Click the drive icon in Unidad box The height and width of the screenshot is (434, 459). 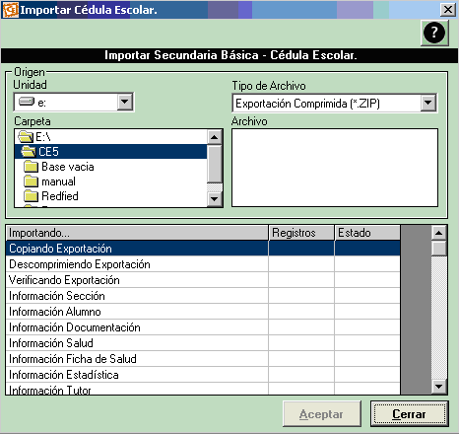pyautogui.click(x=27, y=102)
